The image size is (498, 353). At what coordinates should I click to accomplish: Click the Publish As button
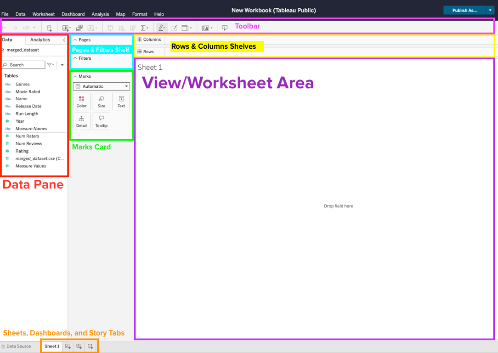point(464,10)
